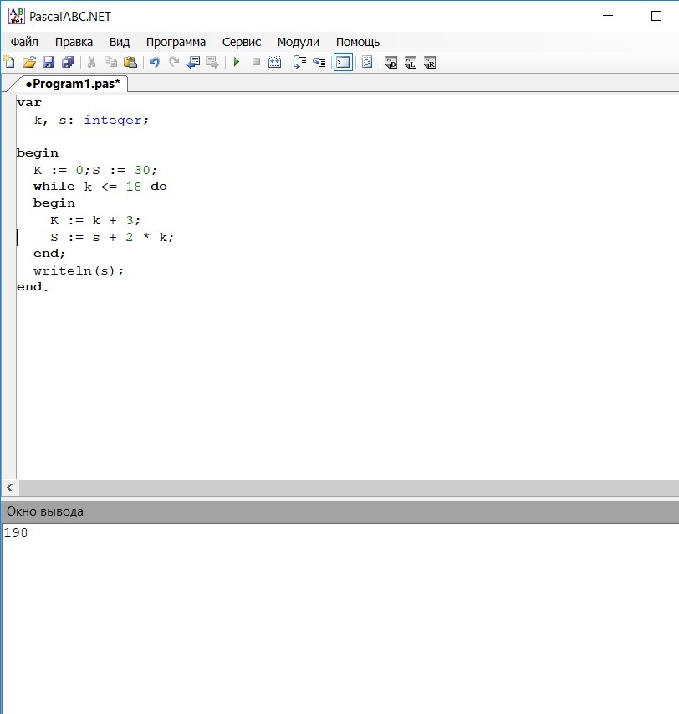The width and height of the screenshot is (679, 714).
Task: Cut selection with the scissors icon
Action: 91,62
